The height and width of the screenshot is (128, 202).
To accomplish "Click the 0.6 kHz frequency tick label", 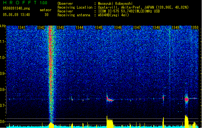I will 3,122.
